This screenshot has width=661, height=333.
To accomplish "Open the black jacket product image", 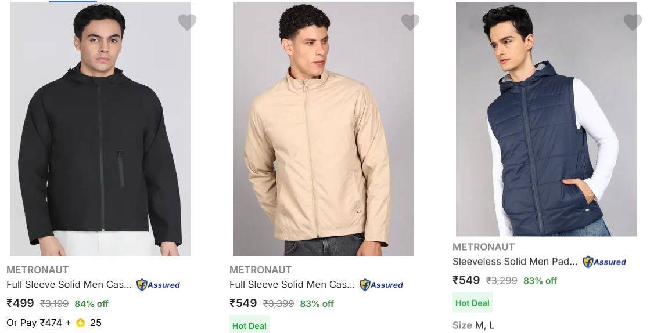I will [x=100, y=129].
